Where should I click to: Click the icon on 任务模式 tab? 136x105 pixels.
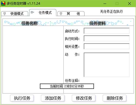point(32,12)
